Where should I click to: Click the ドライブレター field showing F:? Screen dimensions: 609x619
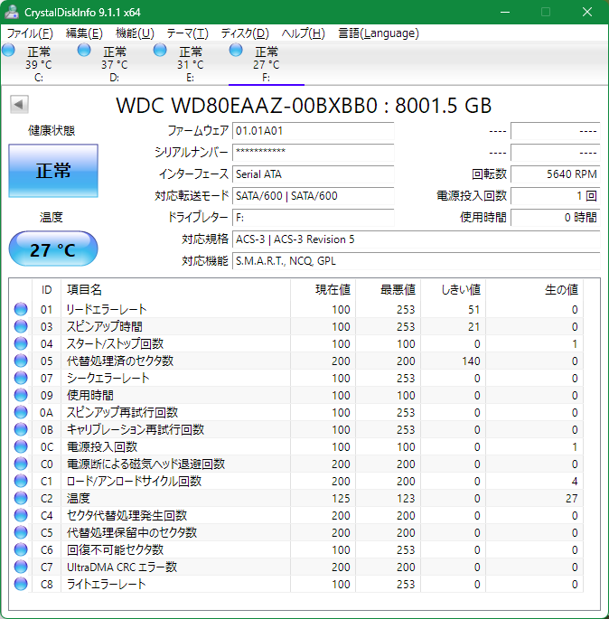click(314, 218)
